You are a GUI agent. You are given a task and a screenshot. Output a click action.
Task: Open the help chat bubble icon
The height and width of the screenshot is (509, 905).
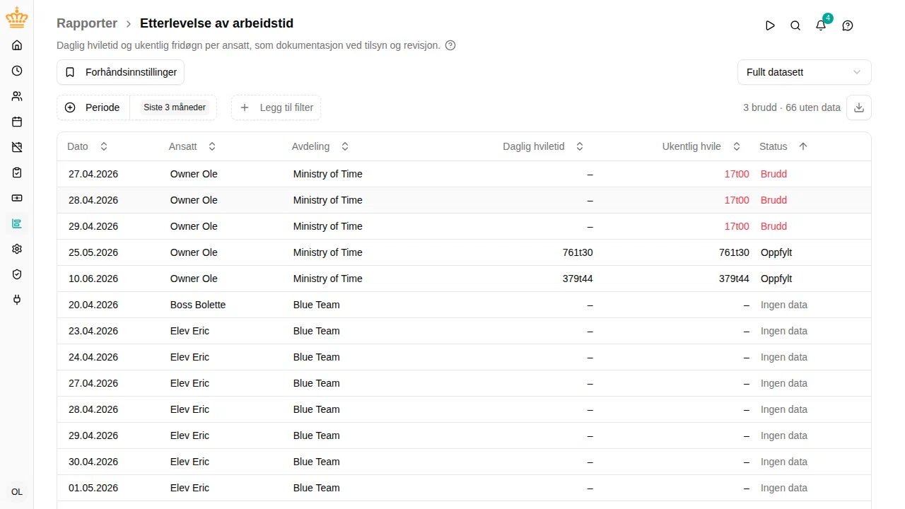848,25
